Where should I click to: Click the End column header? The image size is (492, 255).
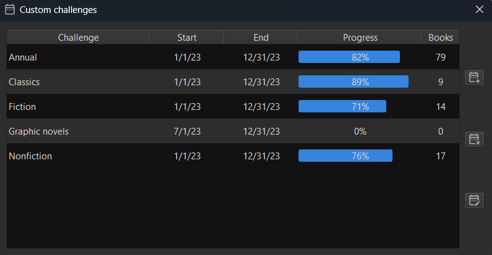(261, 38)
